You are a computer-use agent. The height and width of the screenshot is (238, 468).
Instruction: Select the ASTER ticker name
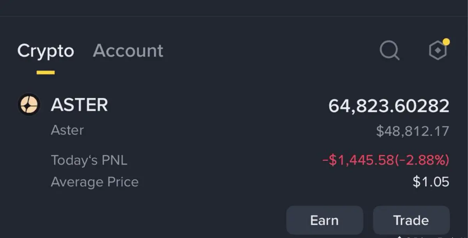point(79,105)
